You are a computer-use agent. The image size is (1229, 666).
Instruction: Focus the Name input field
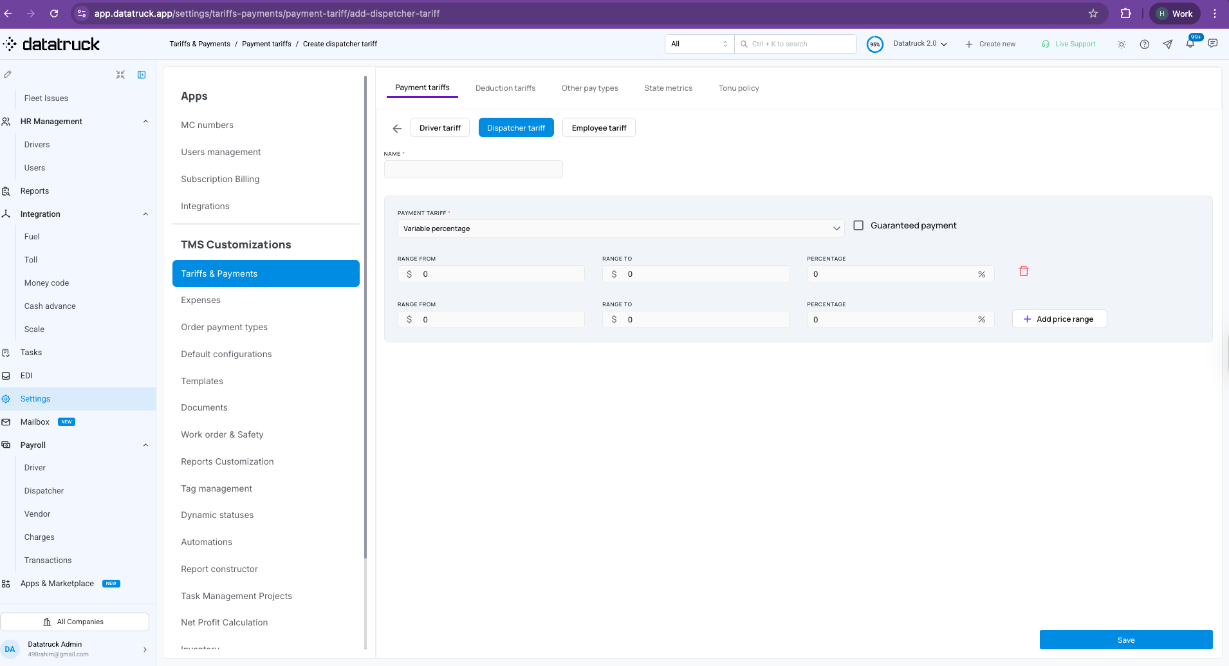(x=474, y=169)
